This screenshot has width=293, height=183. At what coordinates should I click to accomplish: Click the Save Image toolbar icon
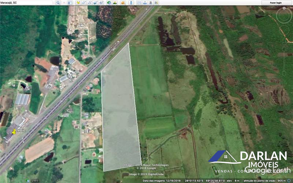coord(151,3)
